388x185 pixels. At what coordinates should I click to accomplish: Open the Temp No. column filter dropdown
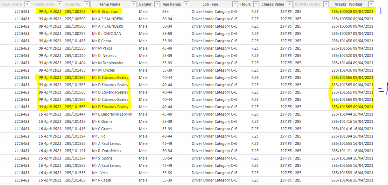87,4
